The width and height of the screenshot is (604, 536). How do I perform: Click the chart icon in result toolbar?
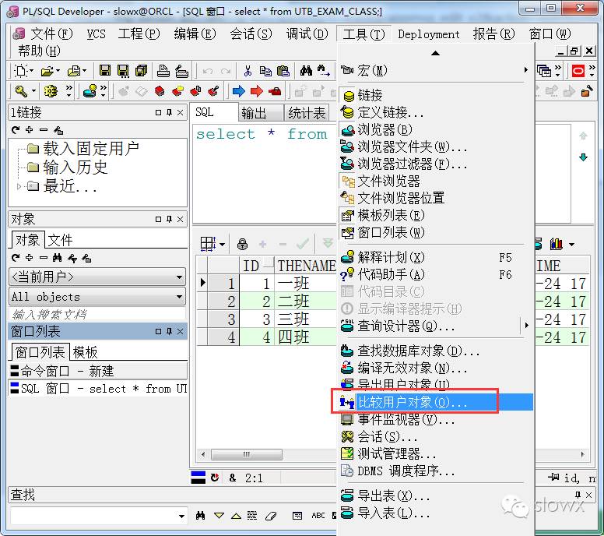557,244
